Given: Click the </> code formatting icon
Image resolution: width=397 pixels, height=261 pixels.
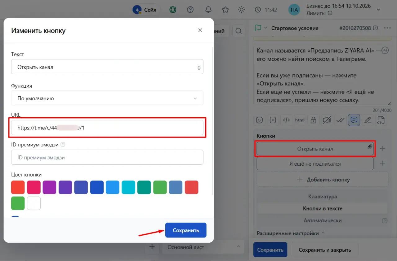Looking at the screenshot, I should click(286, 120).
